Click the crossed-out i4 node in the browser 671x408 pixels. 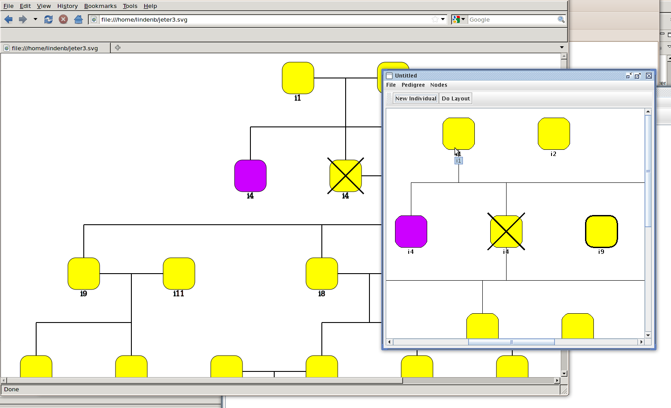(x=346, y=176)
